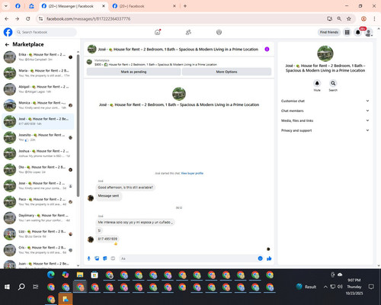Viewport: 381px width, 305px height.
Task: Close the Messenger tab
Action: click(104, 6)
